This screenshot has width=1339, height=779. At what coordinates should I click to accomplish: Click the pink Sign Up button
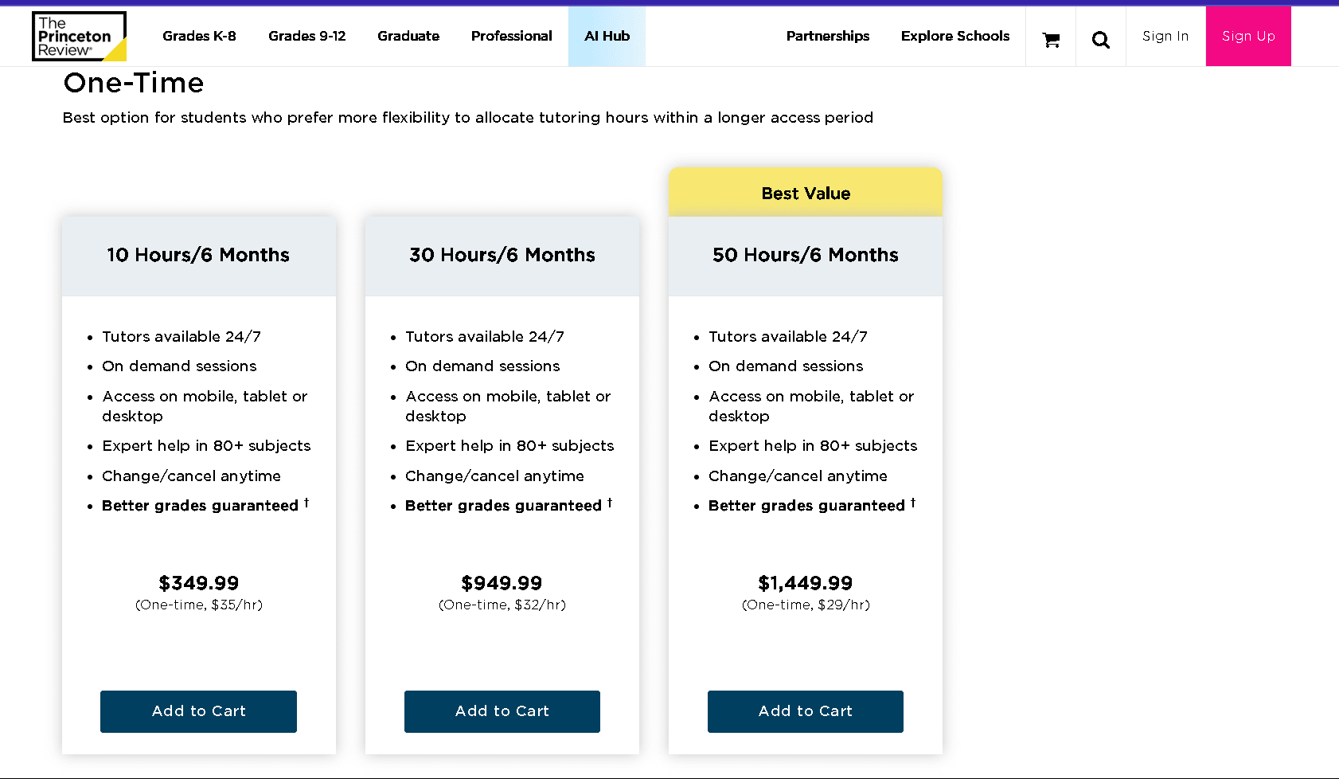point(1248,36)
